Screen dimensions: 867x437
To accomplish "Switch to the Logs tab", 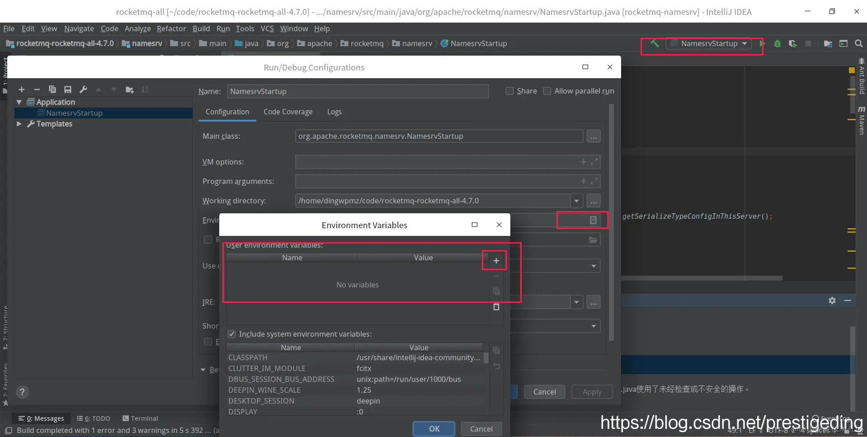I will (335, 112).
